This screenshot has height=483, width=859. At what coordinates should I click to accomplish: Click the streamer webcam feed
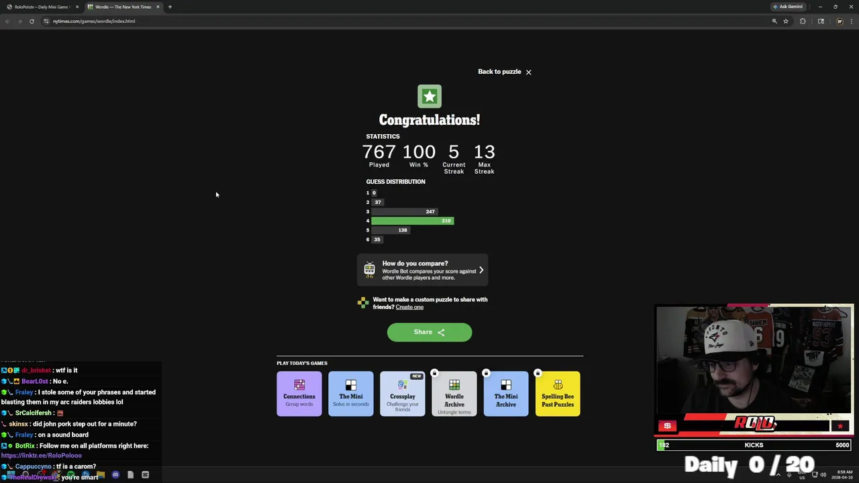[754, 361]
